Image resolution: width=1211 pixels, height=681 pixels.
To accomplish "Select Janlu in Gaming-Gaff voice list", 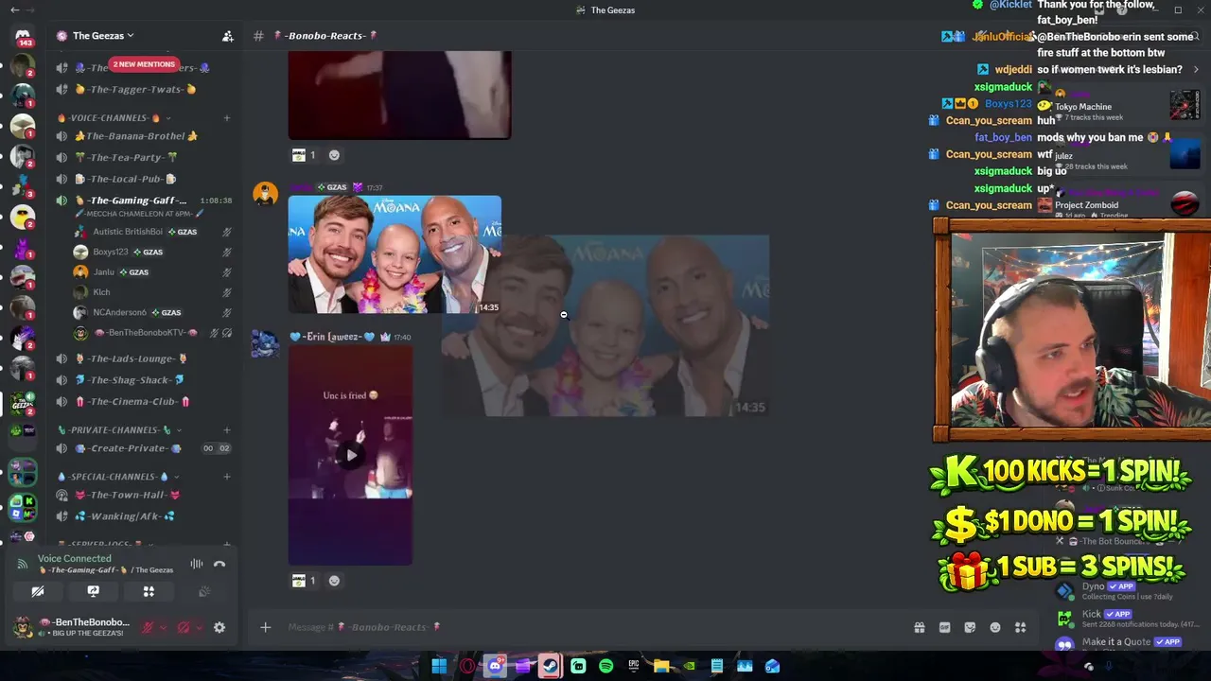I will (151, 272).
